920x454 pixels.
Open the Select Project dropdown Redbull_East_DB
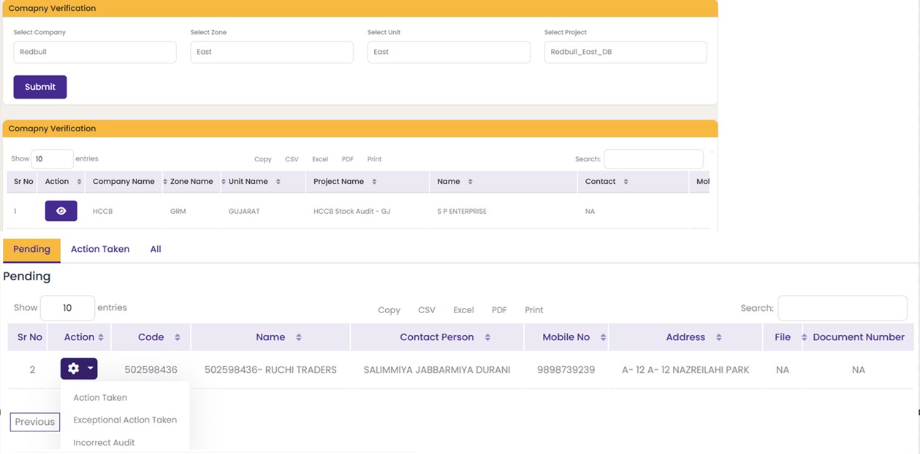pyautogui.click(x=625, y=52)
